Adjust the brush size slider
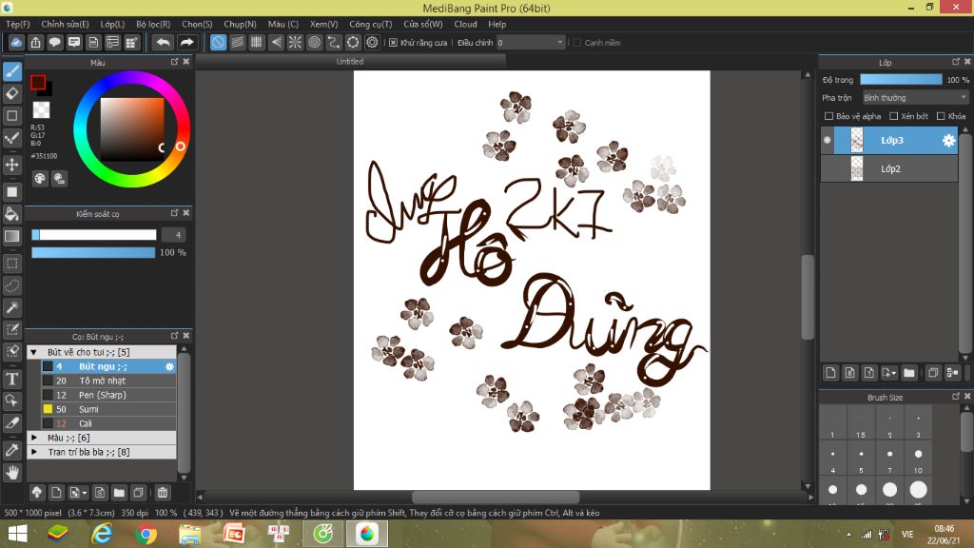The image size is (974, 548). click(x=94, y=235)
